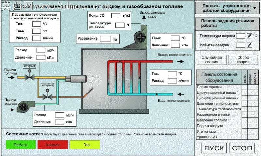Viewport: 261px width, 156px height.
Task: Expand the equipment control panel dropdown arrow
Action: coord(255,8)
